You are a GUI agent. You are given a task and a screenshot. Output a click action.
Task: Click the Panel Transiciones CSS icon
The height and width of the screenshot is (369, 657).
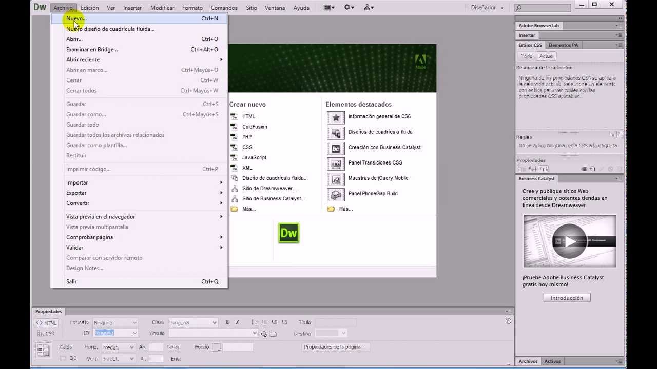tap(336, 163)
